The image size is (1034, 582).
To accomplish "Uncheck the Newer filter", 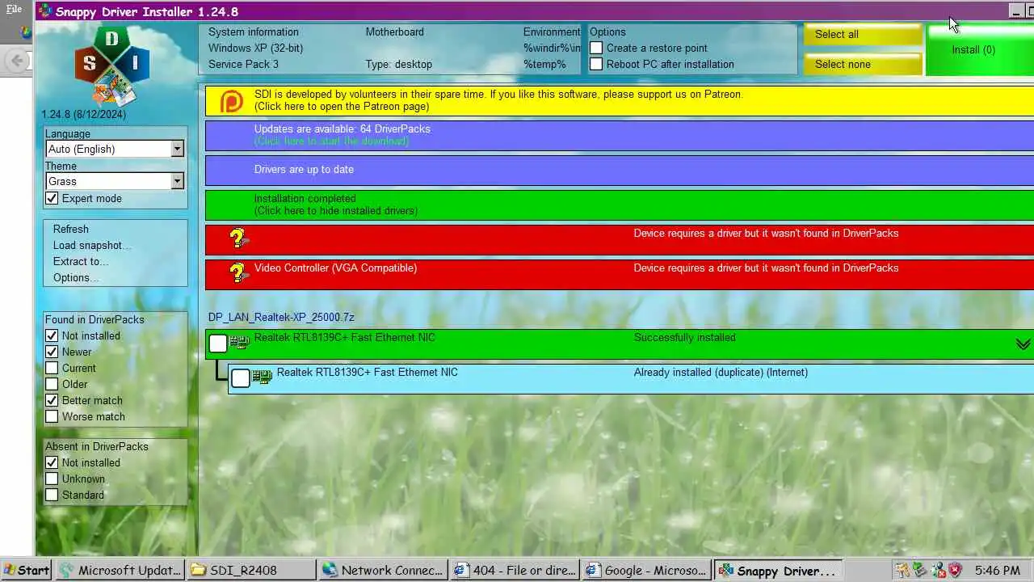I will coord(52,352).
